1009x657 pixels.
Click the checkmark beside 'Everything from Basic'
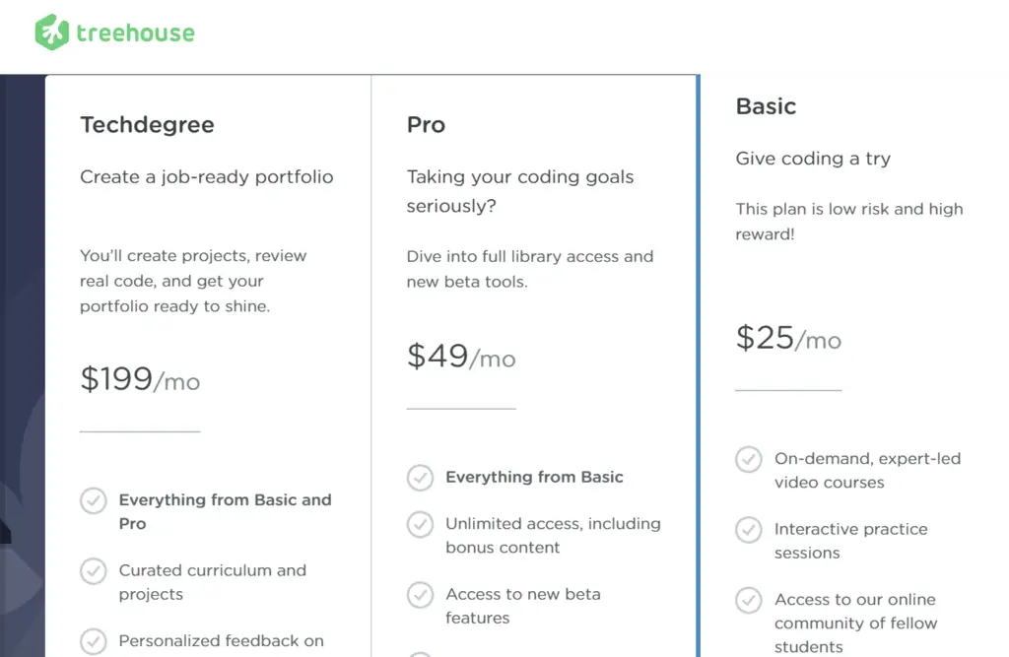420,478
